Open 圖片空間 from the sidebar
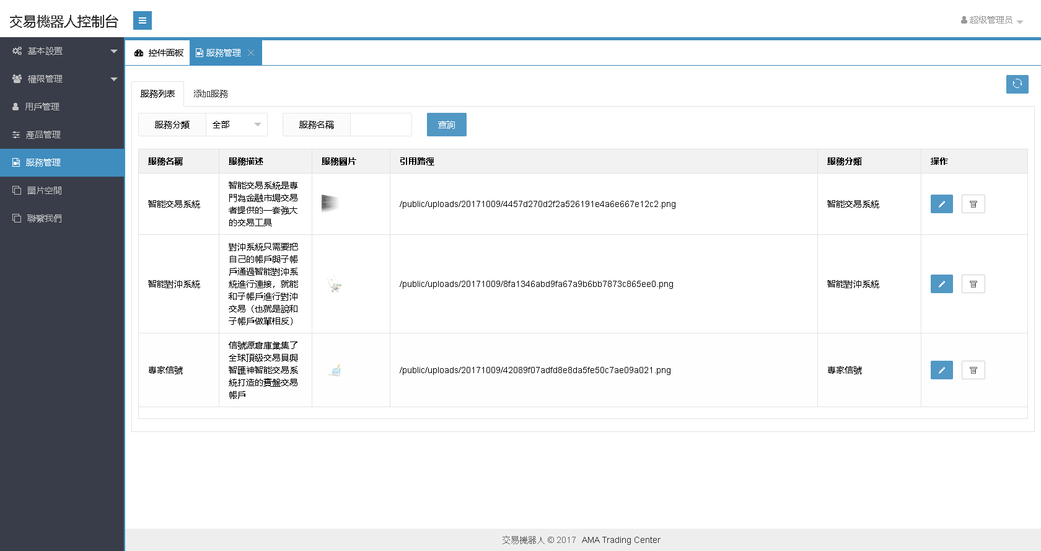Viewport: 1041px width, 551px height. tap(62, 190)
